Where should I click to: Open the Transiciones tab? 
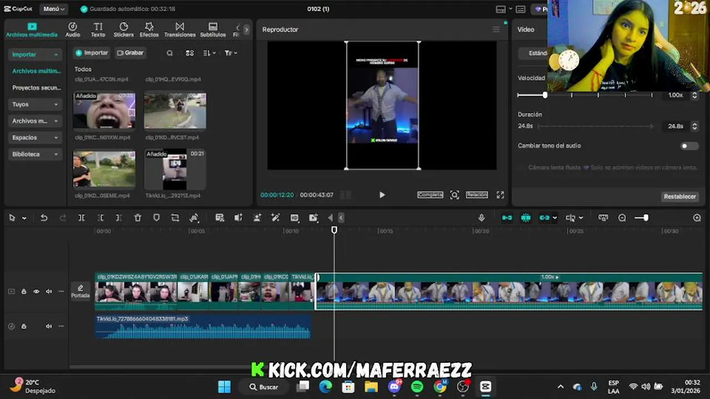coord(180,30)
